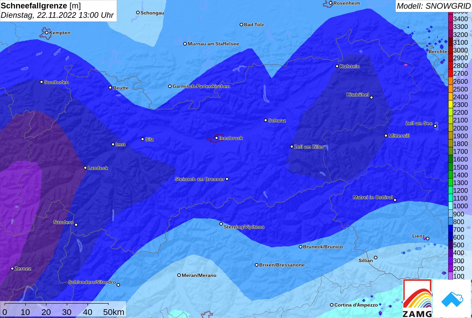Image resolution: width=472 pixels, height=318 pixels.
Task: Click the 'Schneefallgrenze [m]' map title
Action: point(41,6)
